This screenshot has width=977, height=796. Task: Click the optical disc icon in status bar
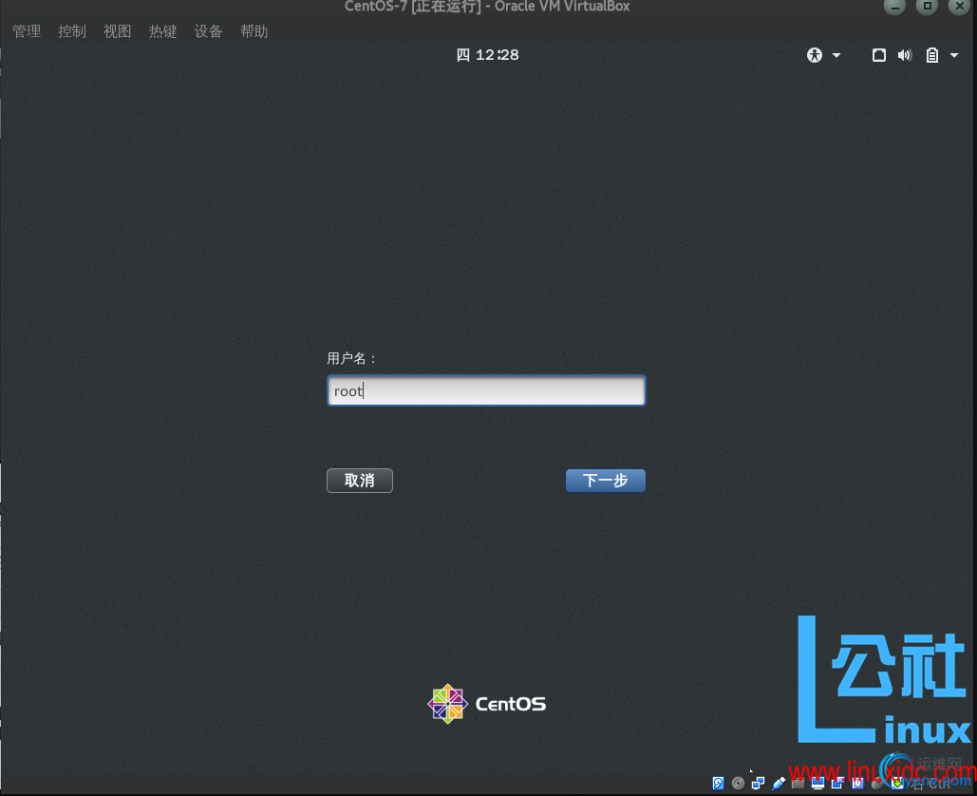tap(739, 784)
